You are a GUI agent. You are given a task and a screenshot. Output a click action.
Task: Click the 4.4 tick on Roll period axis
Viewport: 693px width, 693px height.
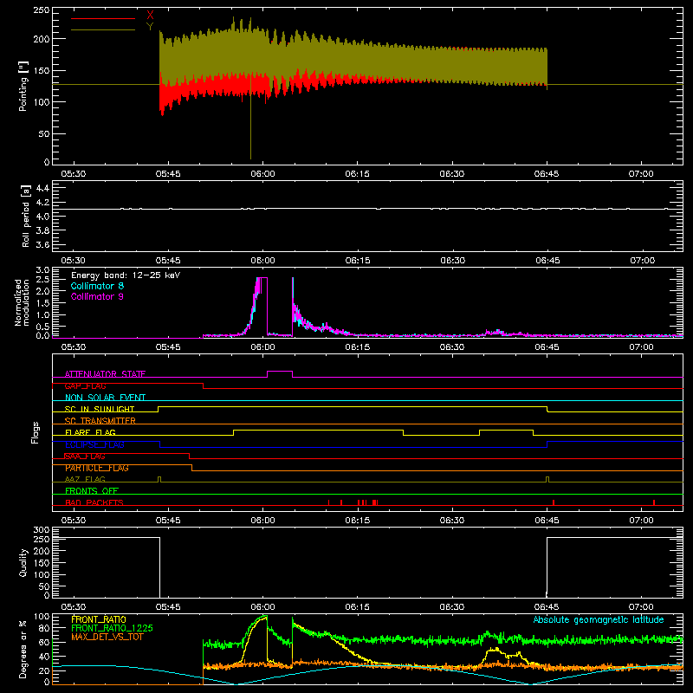[42, 188]
